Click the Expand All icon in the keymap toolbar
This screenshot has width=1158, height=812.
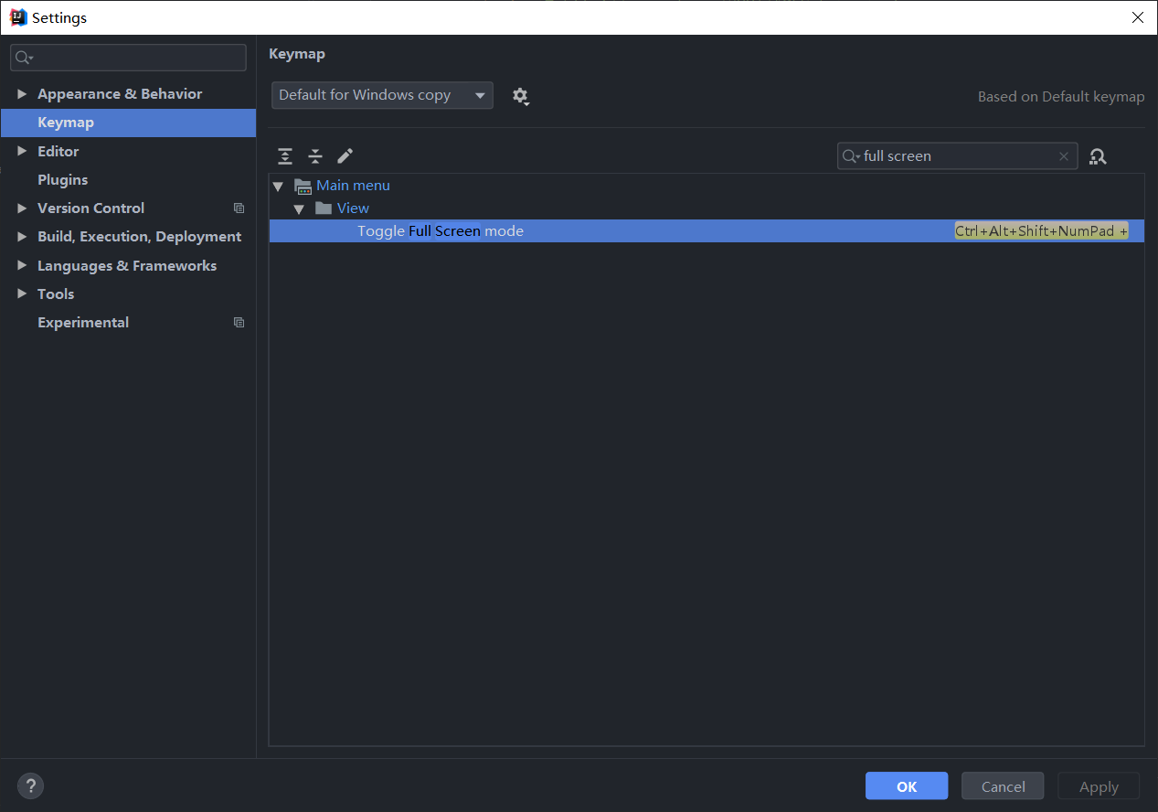[x=285, y=156]
